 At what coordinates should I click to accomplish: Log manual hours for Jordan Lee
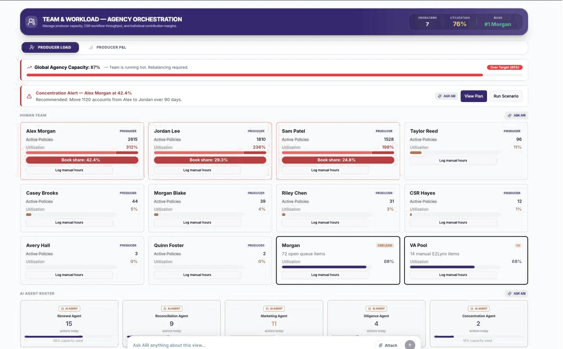[197, 170]
